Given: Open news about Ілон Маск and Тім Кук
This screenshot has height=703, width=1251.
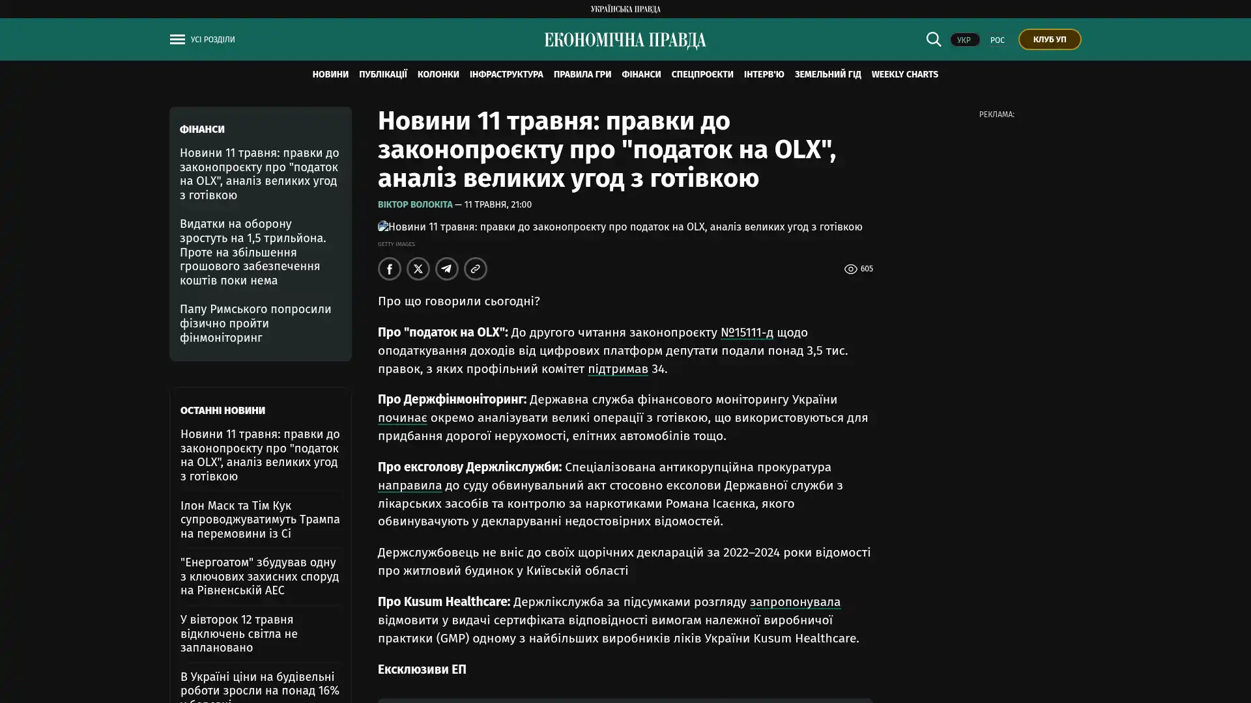Looking at the screenshot, I should pyautogui.click(x=260, y=519).
